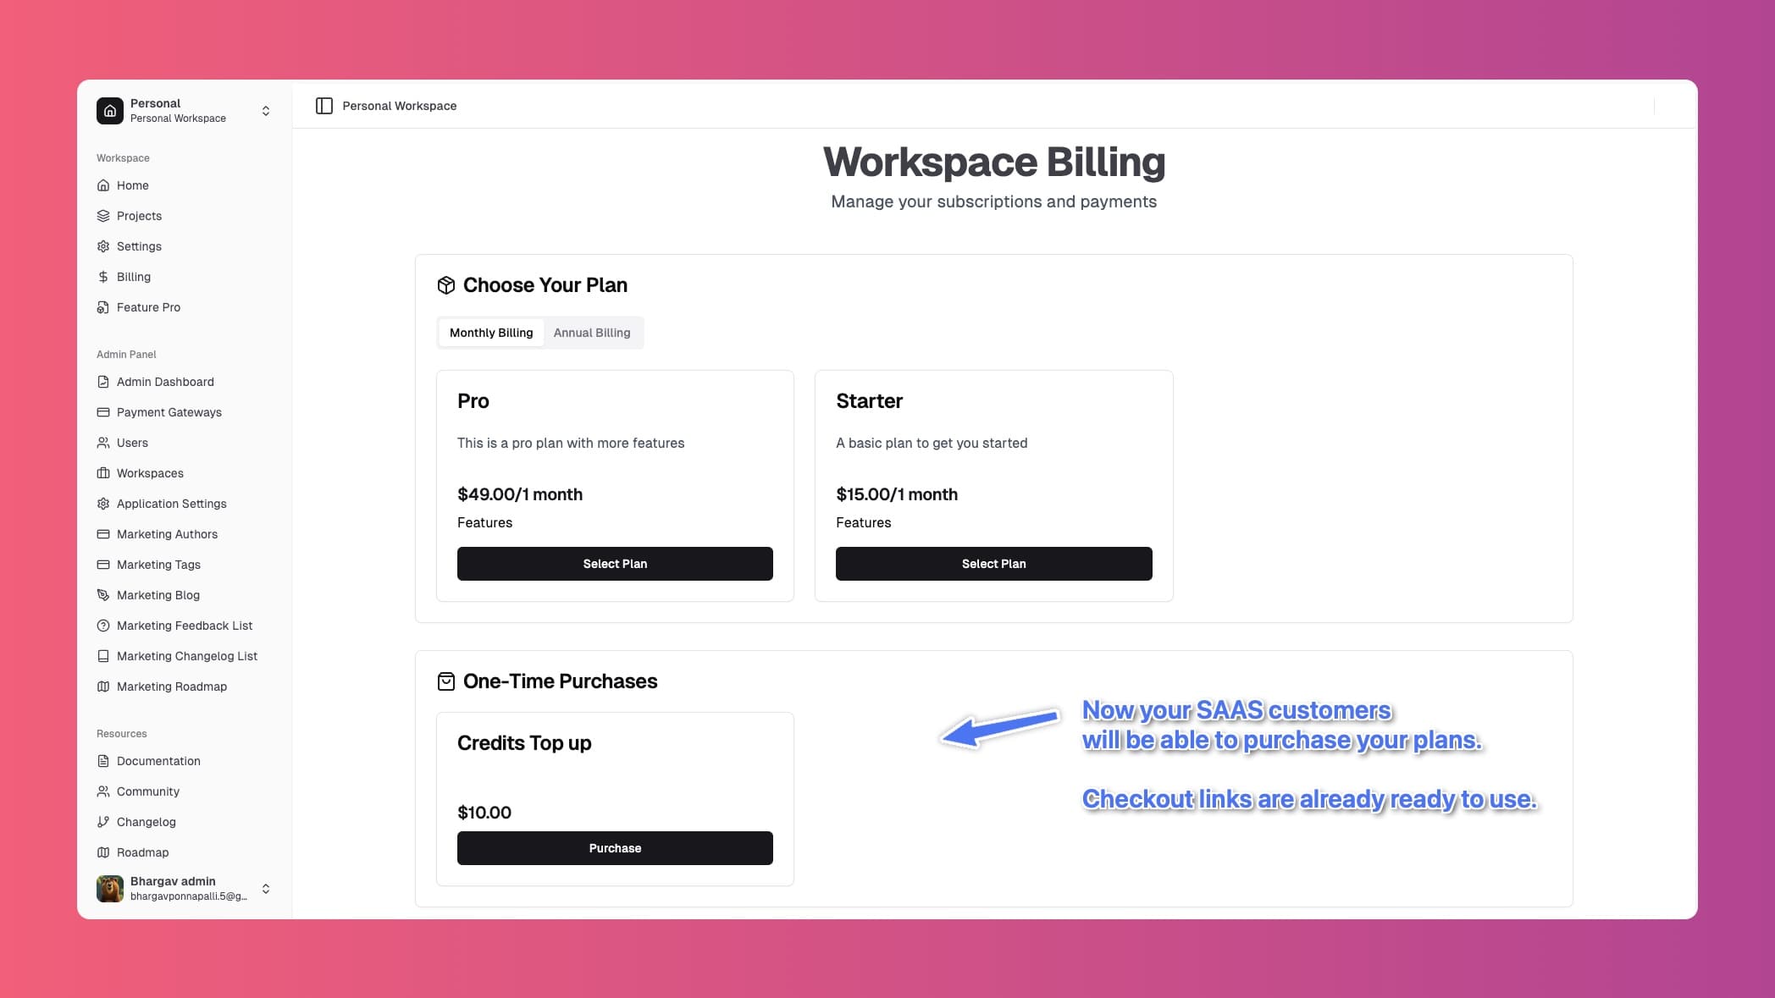Select the Marketing Blog pen icon
This screenshot has width=1775, height=998.
point(103,595)
